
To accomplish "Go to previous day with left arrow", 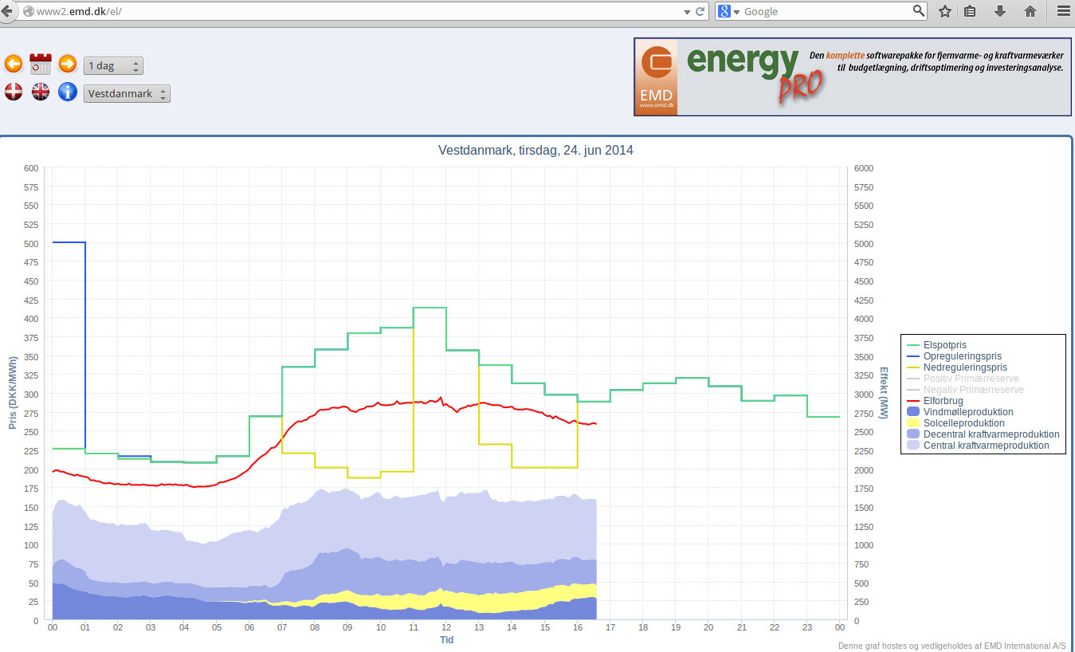I will 14,65.
